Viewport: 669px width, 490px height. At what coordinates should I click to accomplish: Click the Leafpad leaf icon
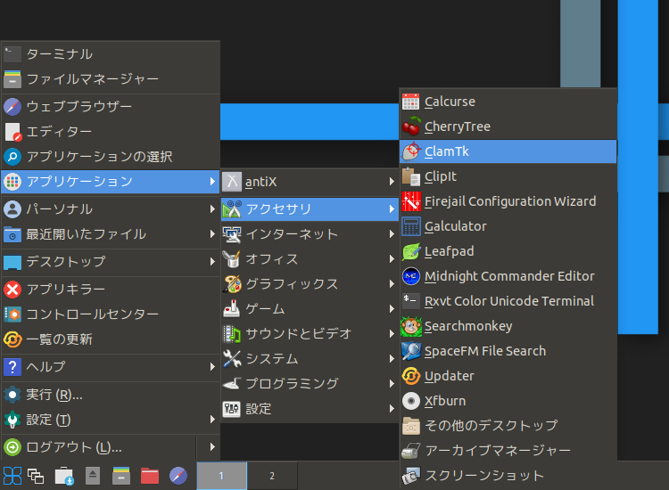point(411,251)
